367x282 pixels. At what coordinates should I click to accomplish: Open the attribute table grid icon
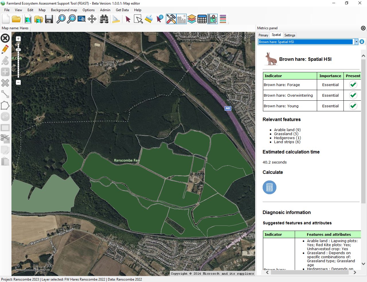tap(202, 19)
